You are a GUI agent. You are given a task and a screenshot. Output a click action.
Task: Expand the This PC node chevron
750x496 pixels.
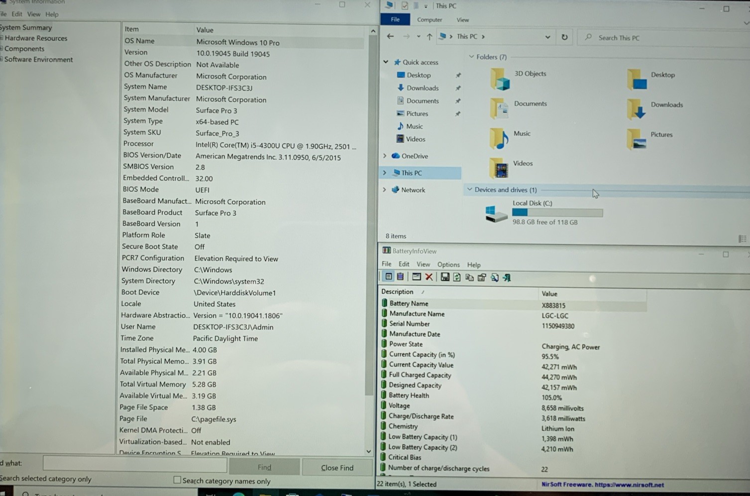[384, 173]
